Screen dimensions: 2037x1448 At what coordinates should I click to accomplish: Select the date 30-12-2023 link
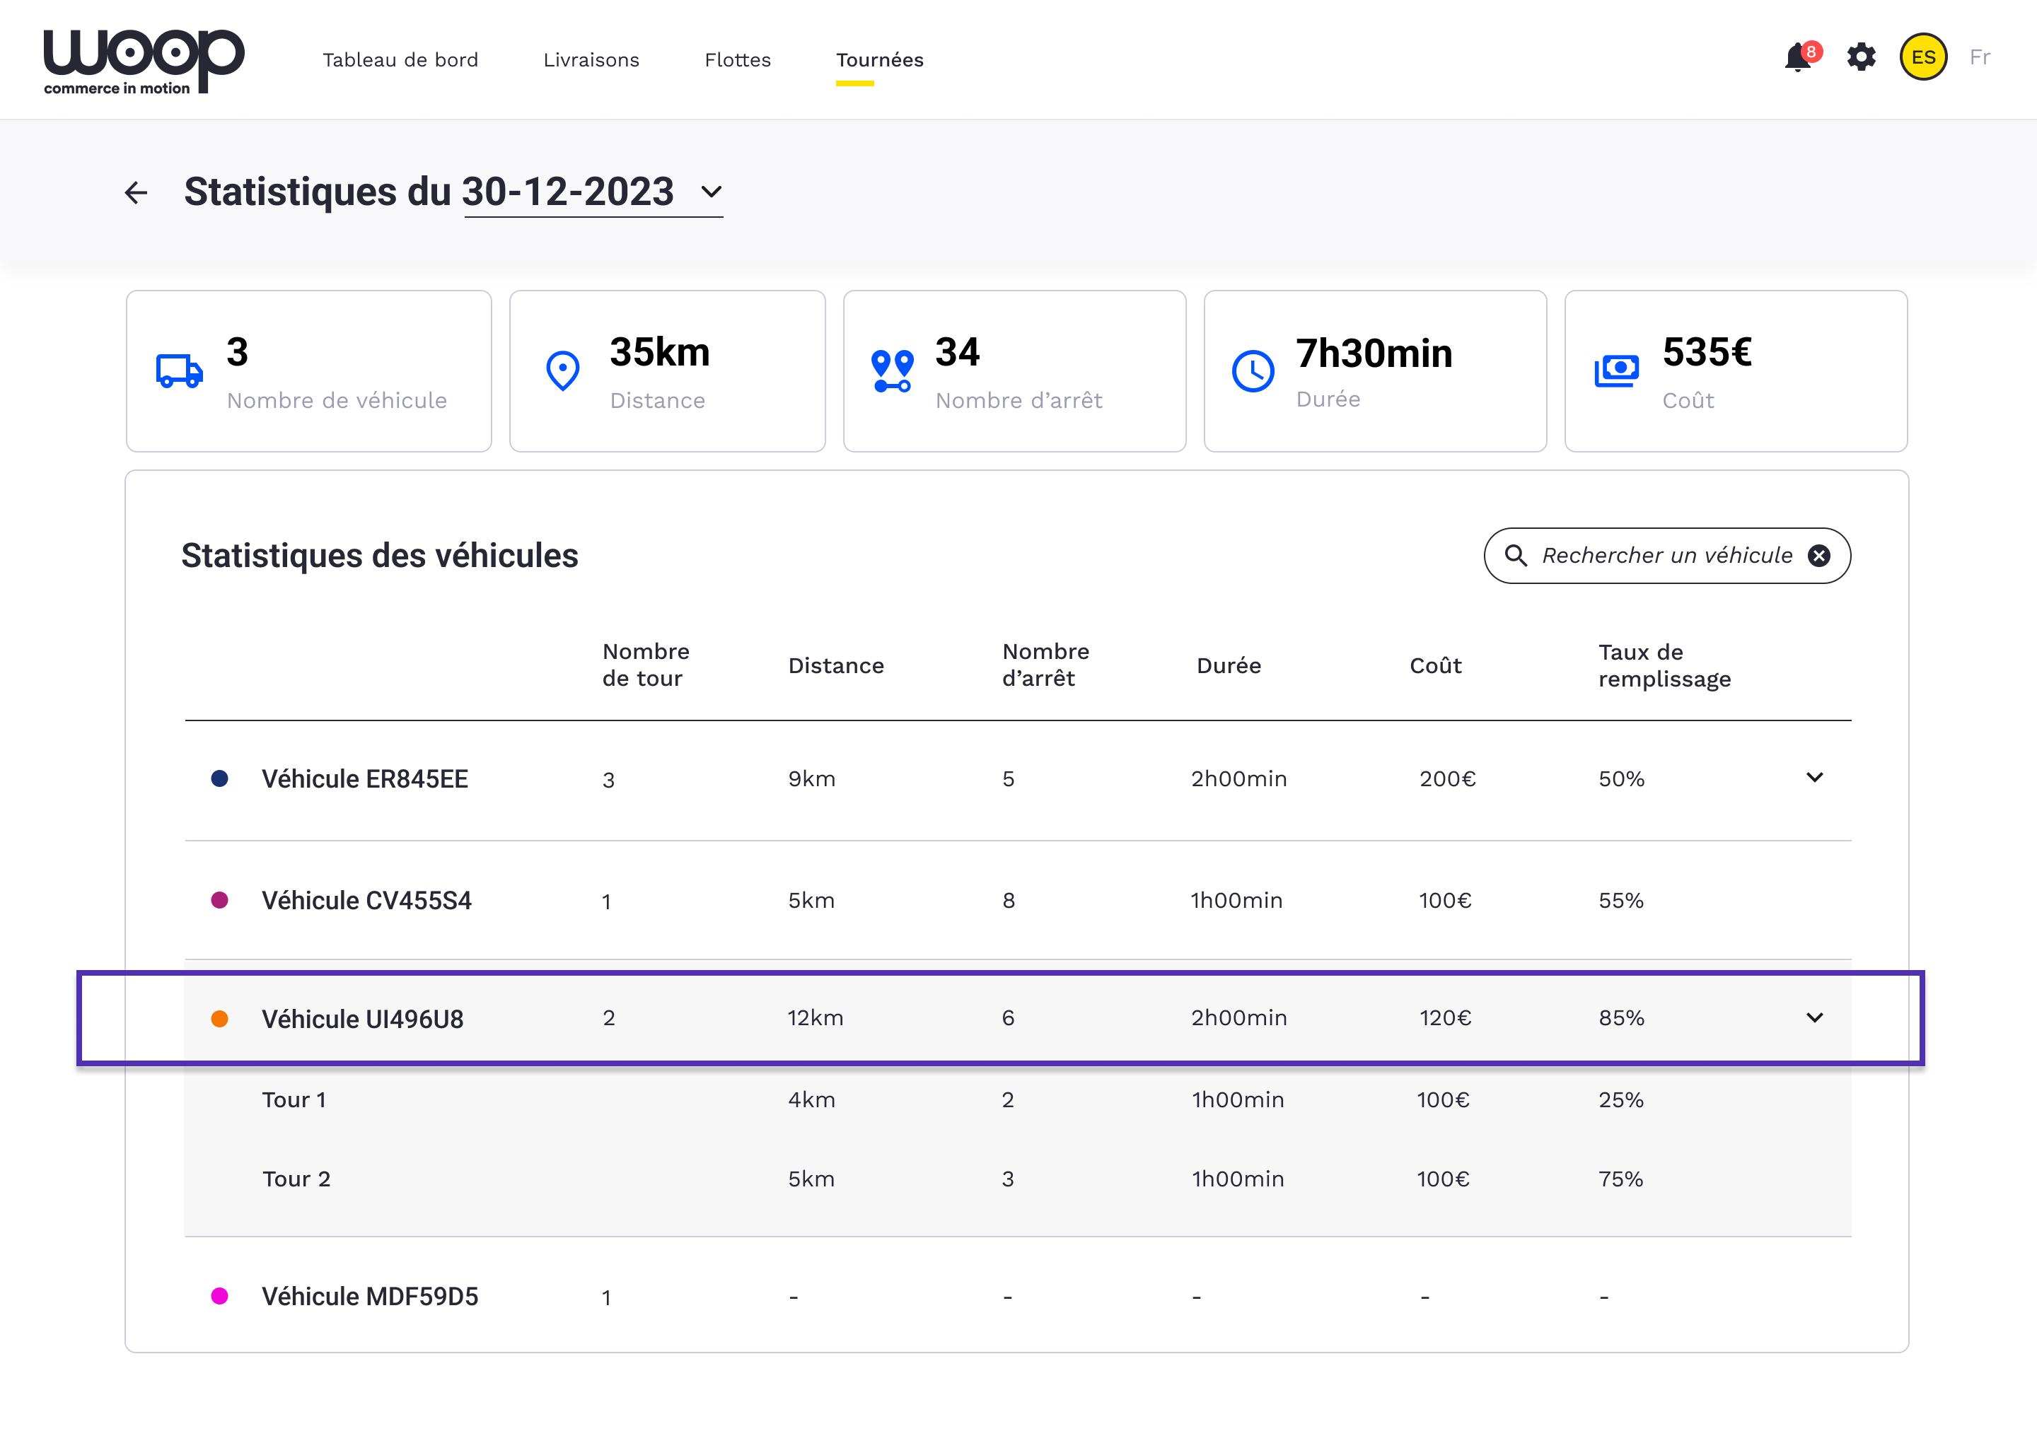coord(568,192)
